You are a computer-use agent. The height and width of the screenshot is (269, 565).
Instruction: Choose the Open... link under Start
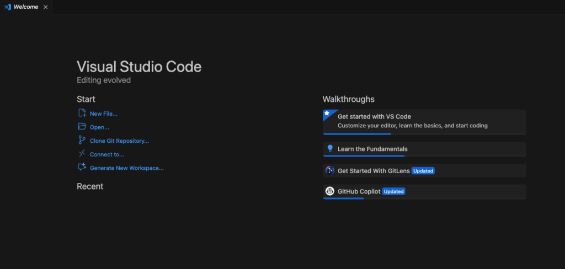pos(99,127)
